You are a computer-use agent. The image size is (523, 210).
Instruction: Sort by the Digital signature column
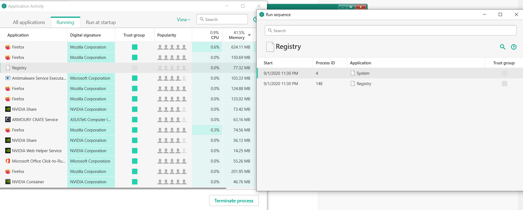[85, 35]
